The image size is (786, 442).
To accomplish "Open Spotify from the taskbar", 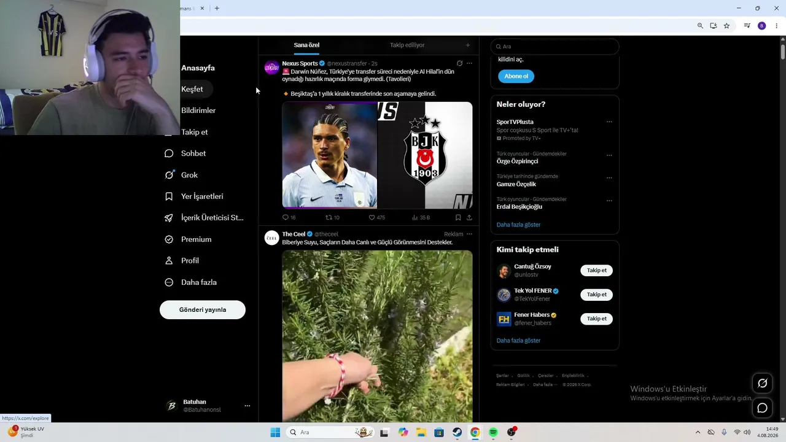I will click(493, 432).
